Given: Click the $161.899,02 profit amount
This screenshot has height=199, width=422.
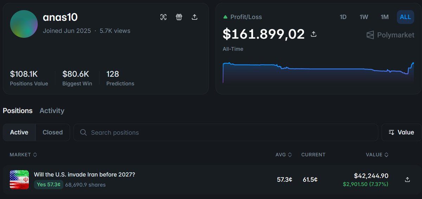Looking at the screenshot, I should [x=264, y=34].
